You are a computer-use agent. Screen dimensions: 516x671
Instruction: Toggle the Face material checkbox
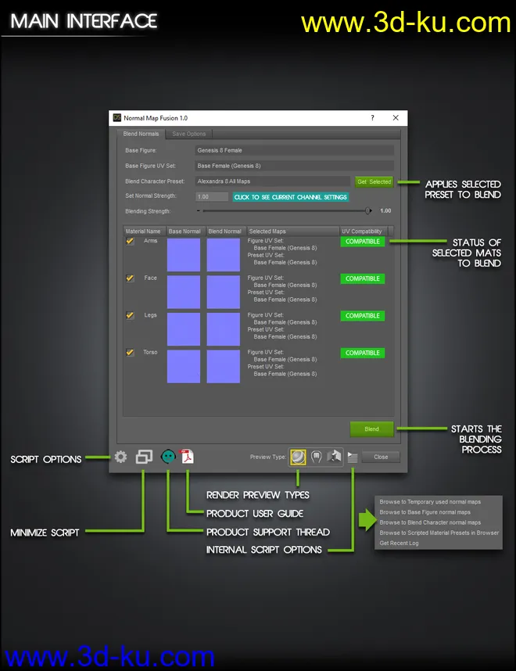130,278
